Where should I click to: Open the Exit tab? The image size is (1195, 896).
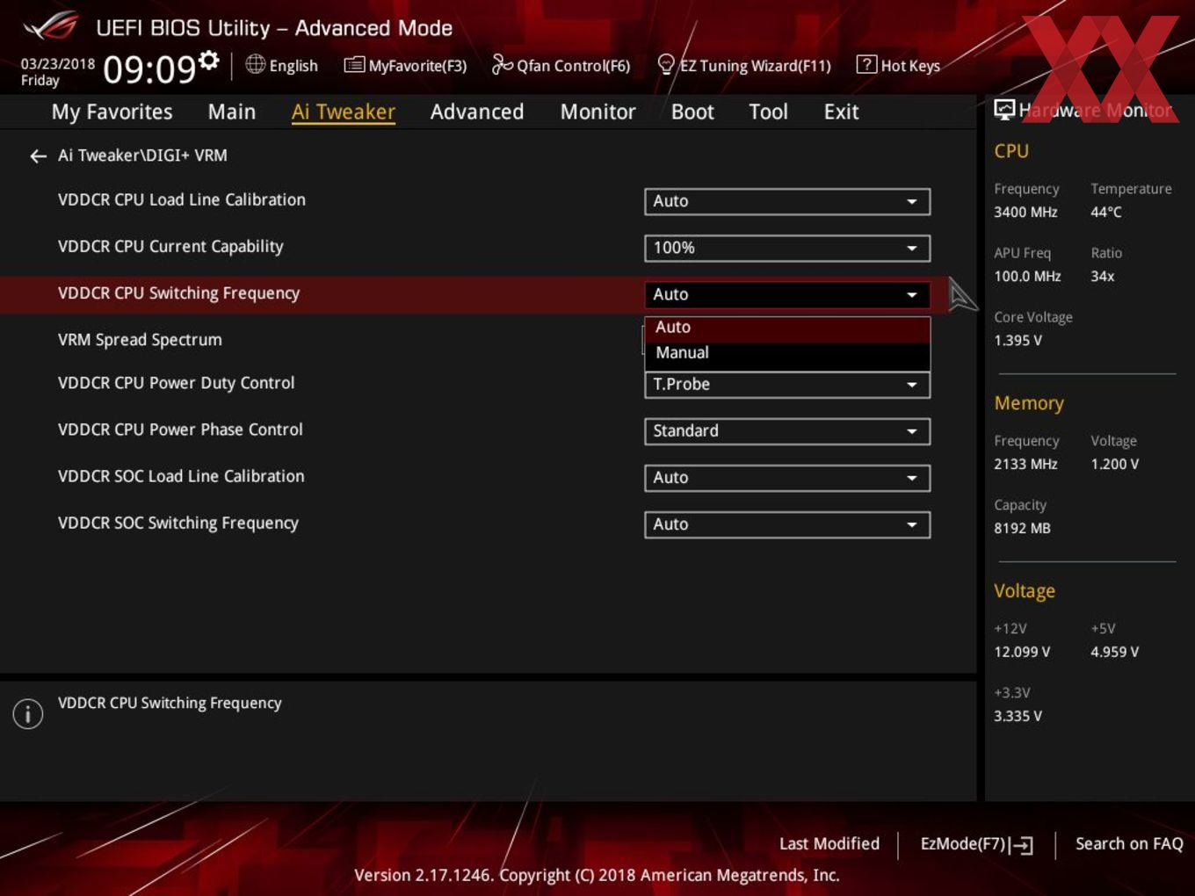841,112
